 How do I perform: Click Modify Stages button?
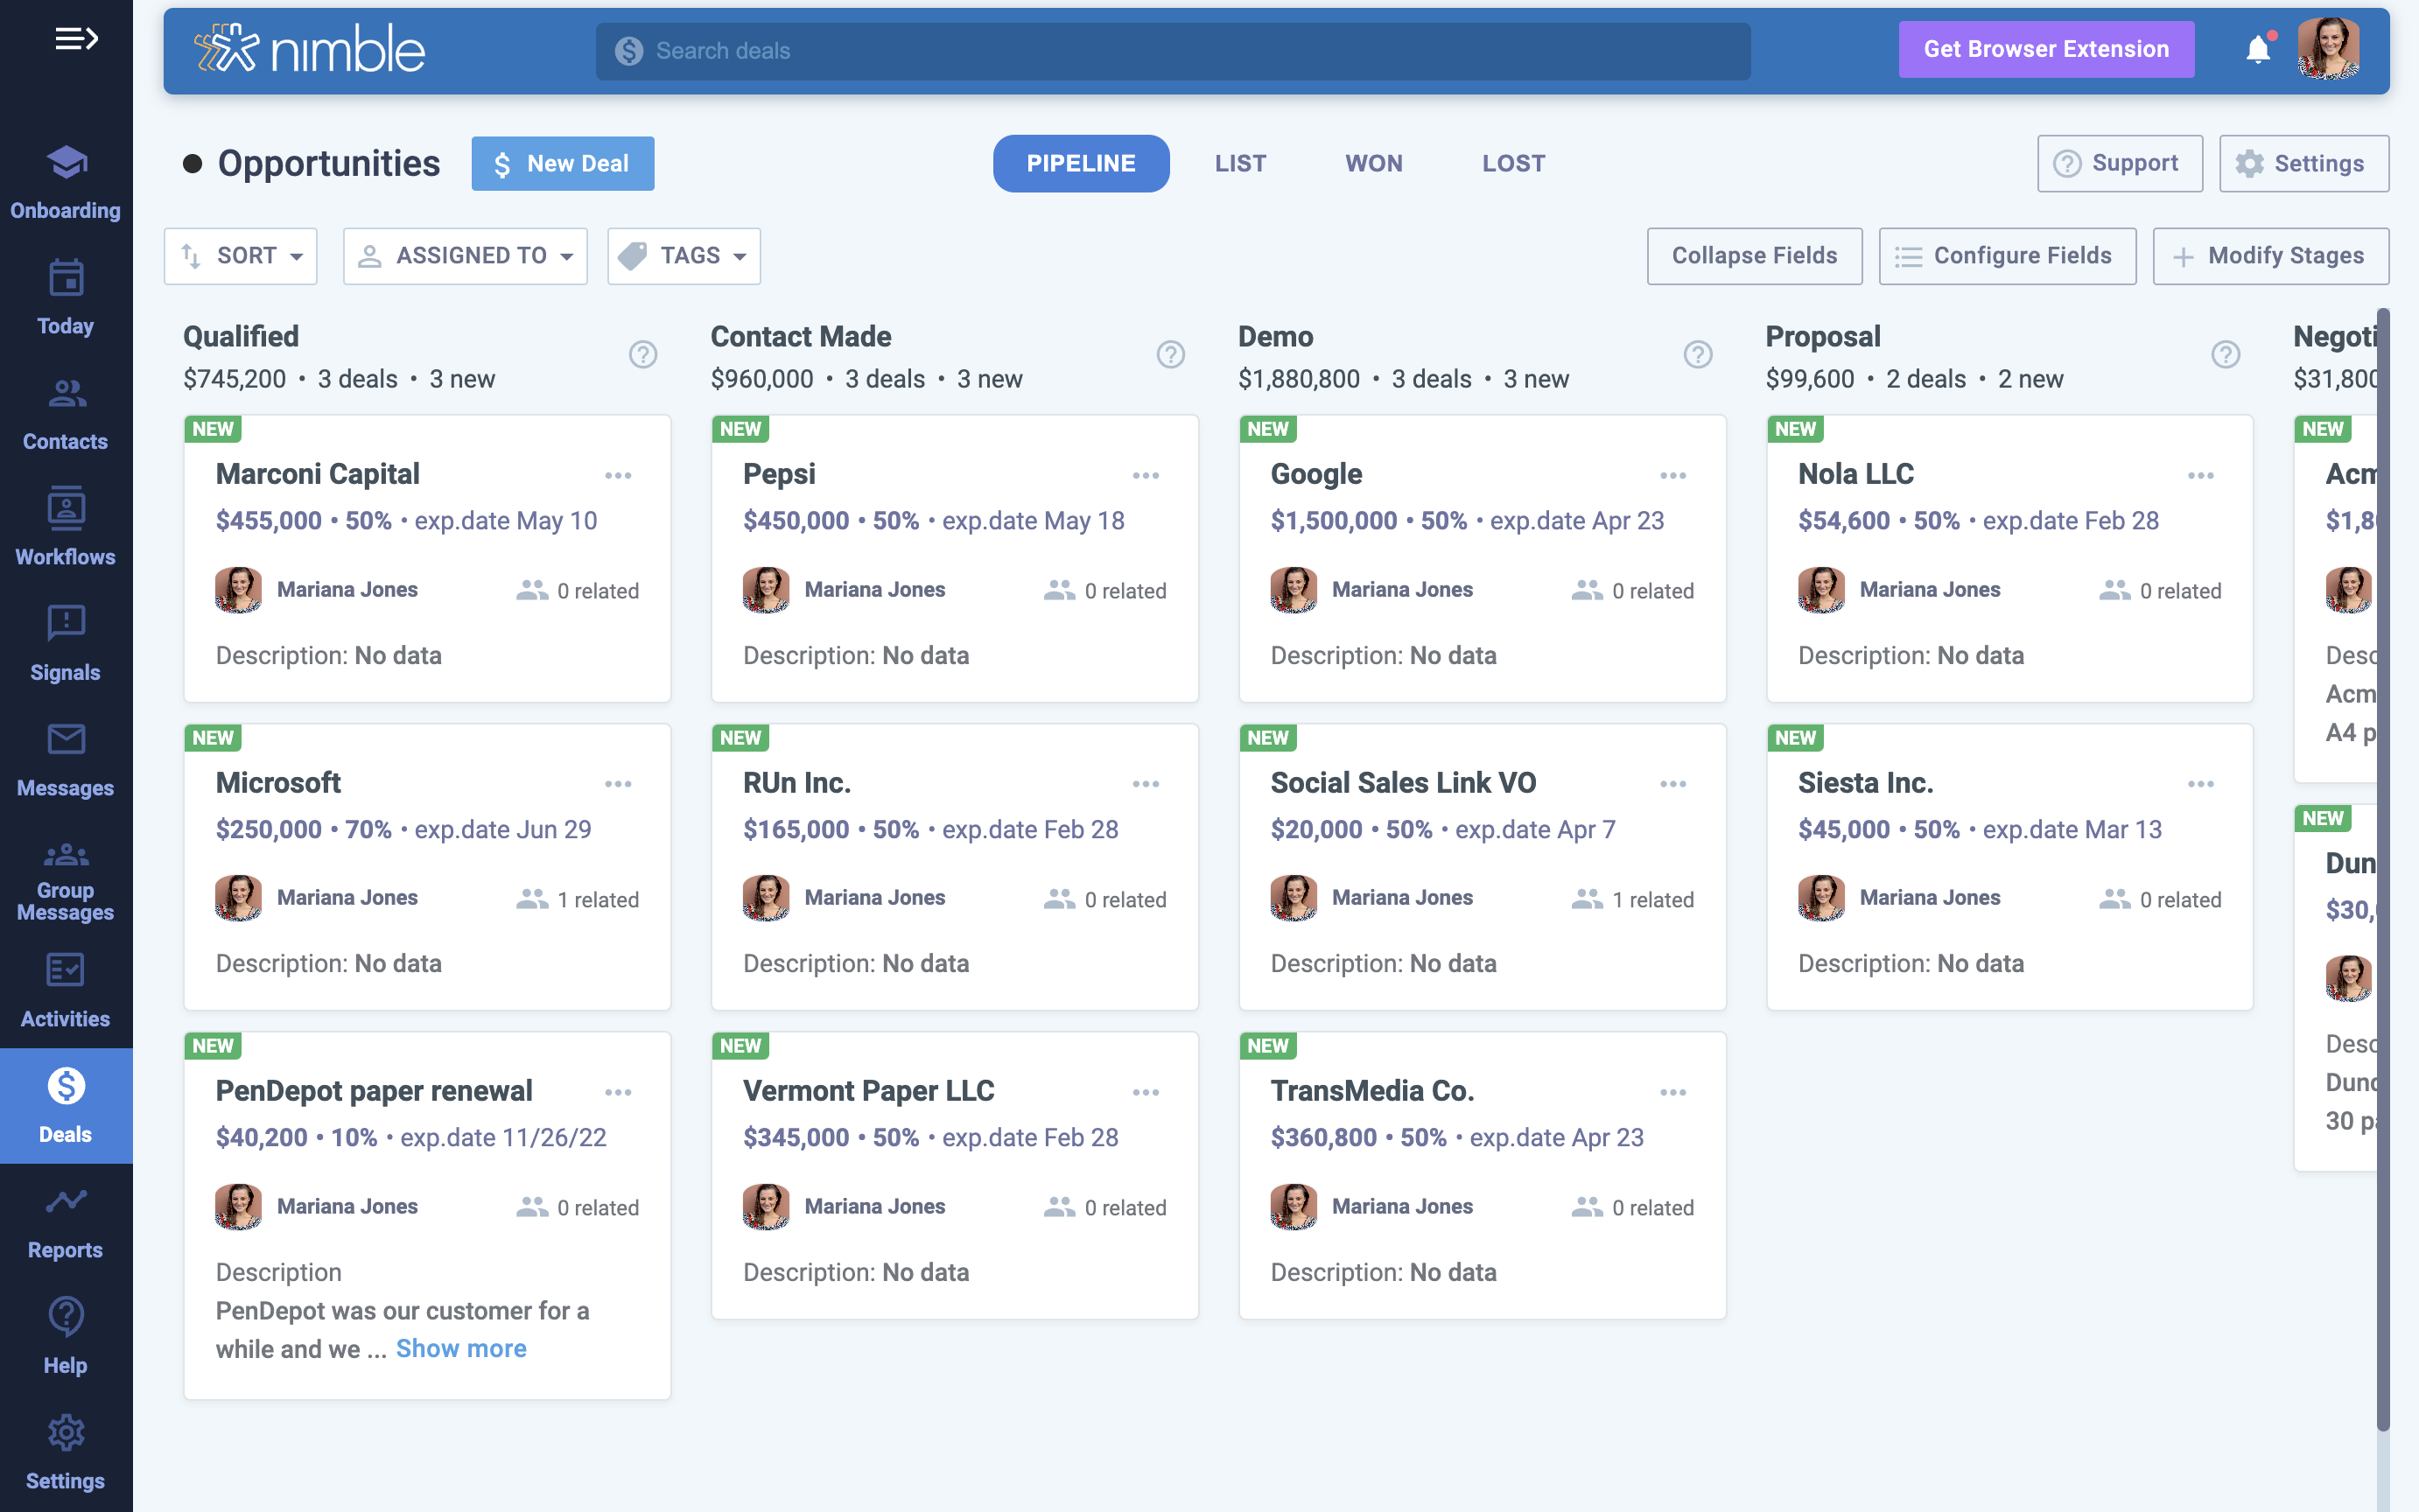pyautogui.click(x=2271, y=256)
